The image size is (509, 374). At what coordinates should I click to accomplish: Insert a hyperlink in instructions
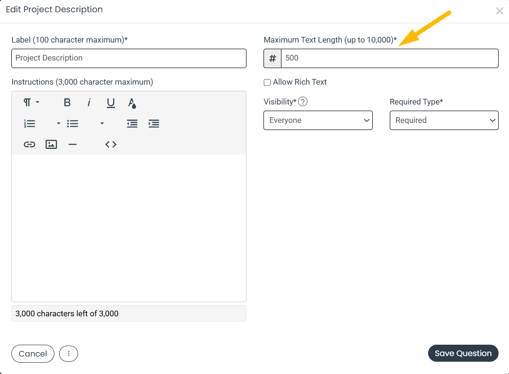click(x=29, y=144)
